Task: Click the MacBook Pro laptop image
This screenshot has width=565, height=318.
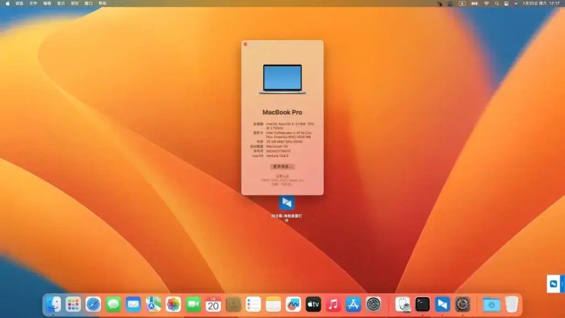Action: tap(282, 79)
